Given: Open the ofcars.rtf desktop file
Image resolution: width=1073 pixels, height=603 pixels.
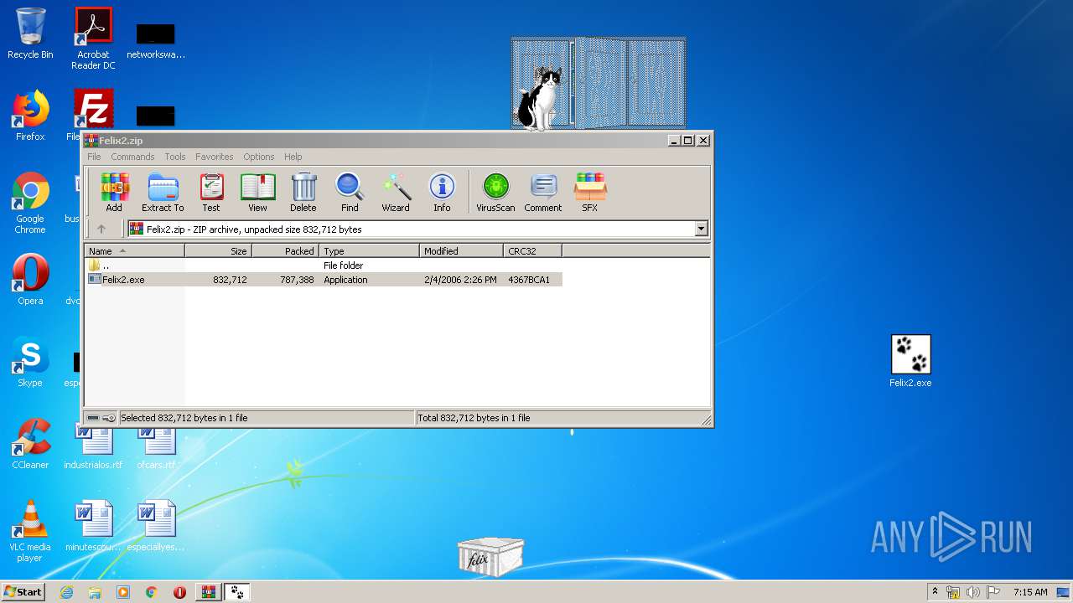Looking at the screenshot, I should [x=157, y=447].
